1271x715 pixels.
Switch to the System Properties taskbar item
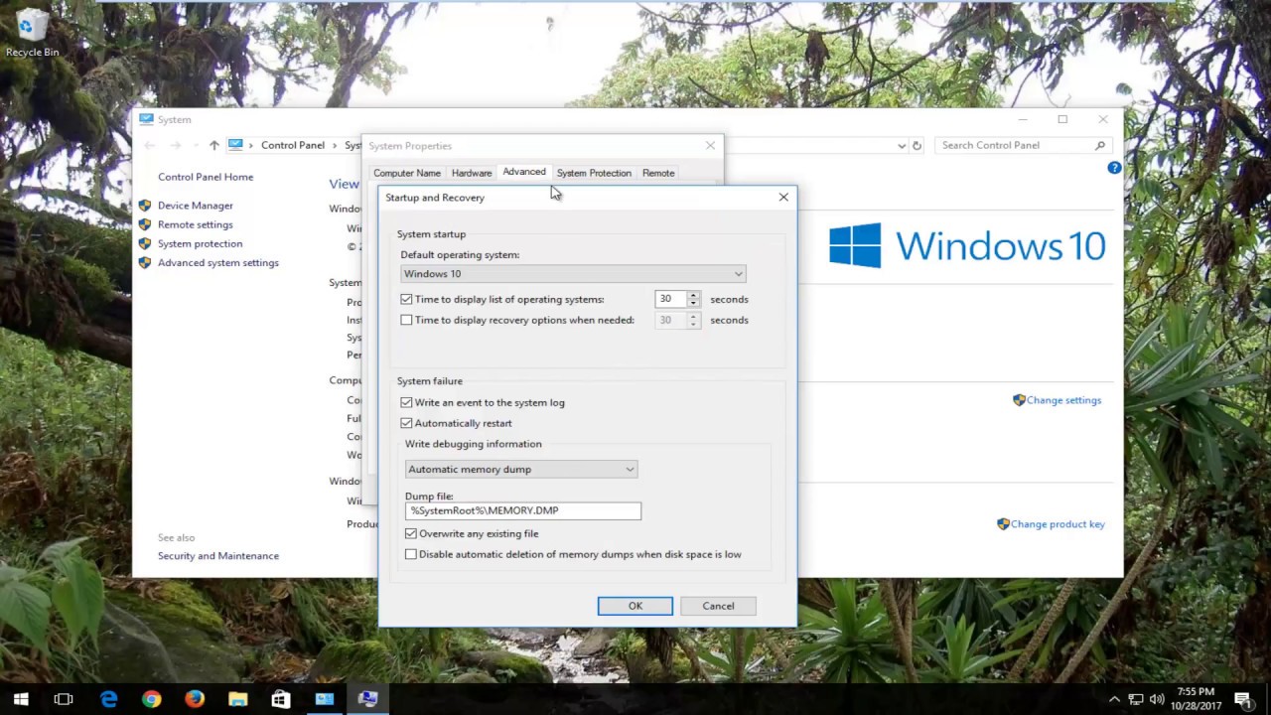point(367,699)
